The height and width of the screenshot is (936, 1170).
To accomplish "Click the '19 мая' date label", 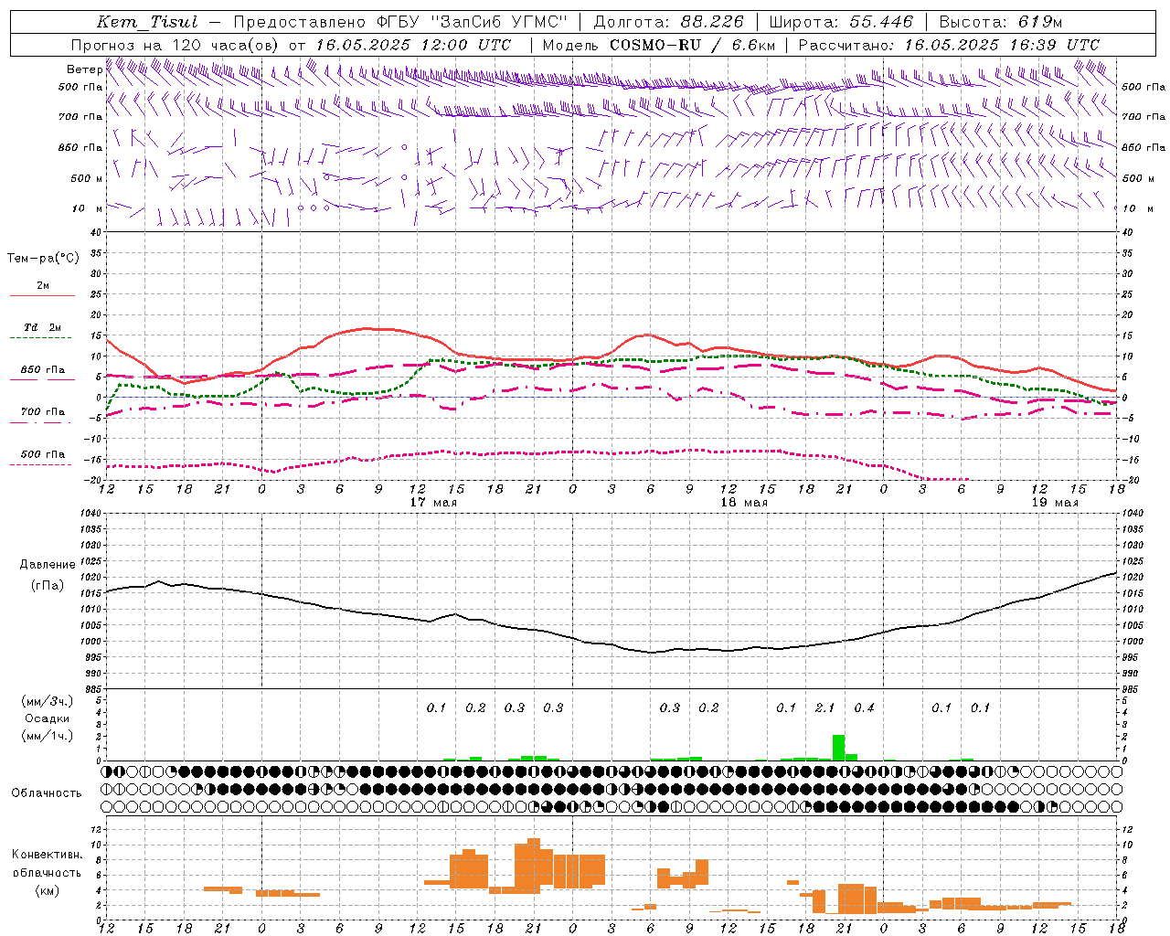I will click(x=1055, y=503).
